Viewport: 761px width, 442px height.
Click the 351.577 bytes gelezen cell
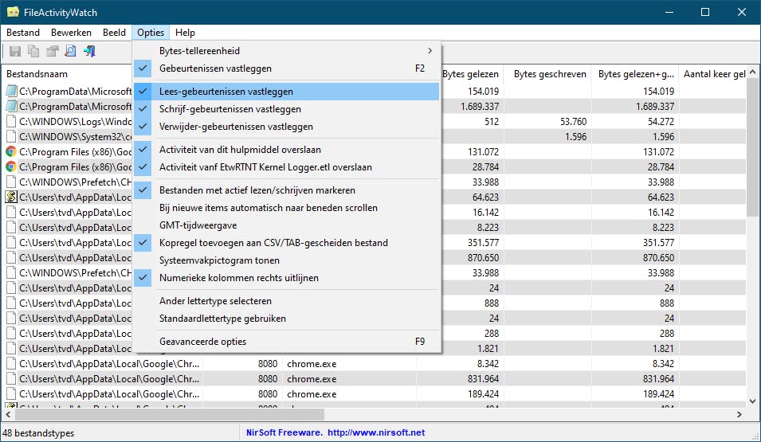click(x=472, y=243)
